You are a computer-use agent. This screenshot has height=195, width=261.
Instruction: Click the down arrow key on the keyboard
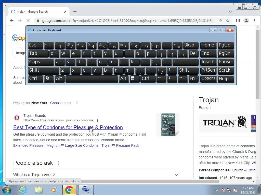172,79
